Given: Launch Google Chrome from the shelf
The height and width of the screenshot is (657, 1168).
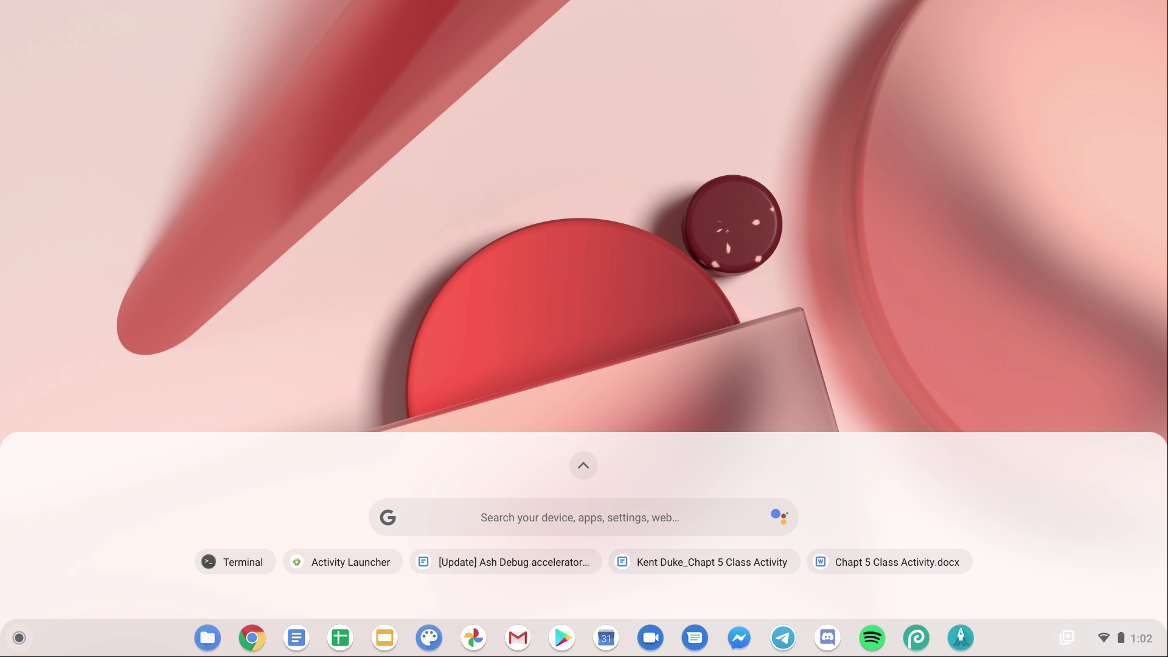Looking at the screenshot, I should click(x=251, y=637).
